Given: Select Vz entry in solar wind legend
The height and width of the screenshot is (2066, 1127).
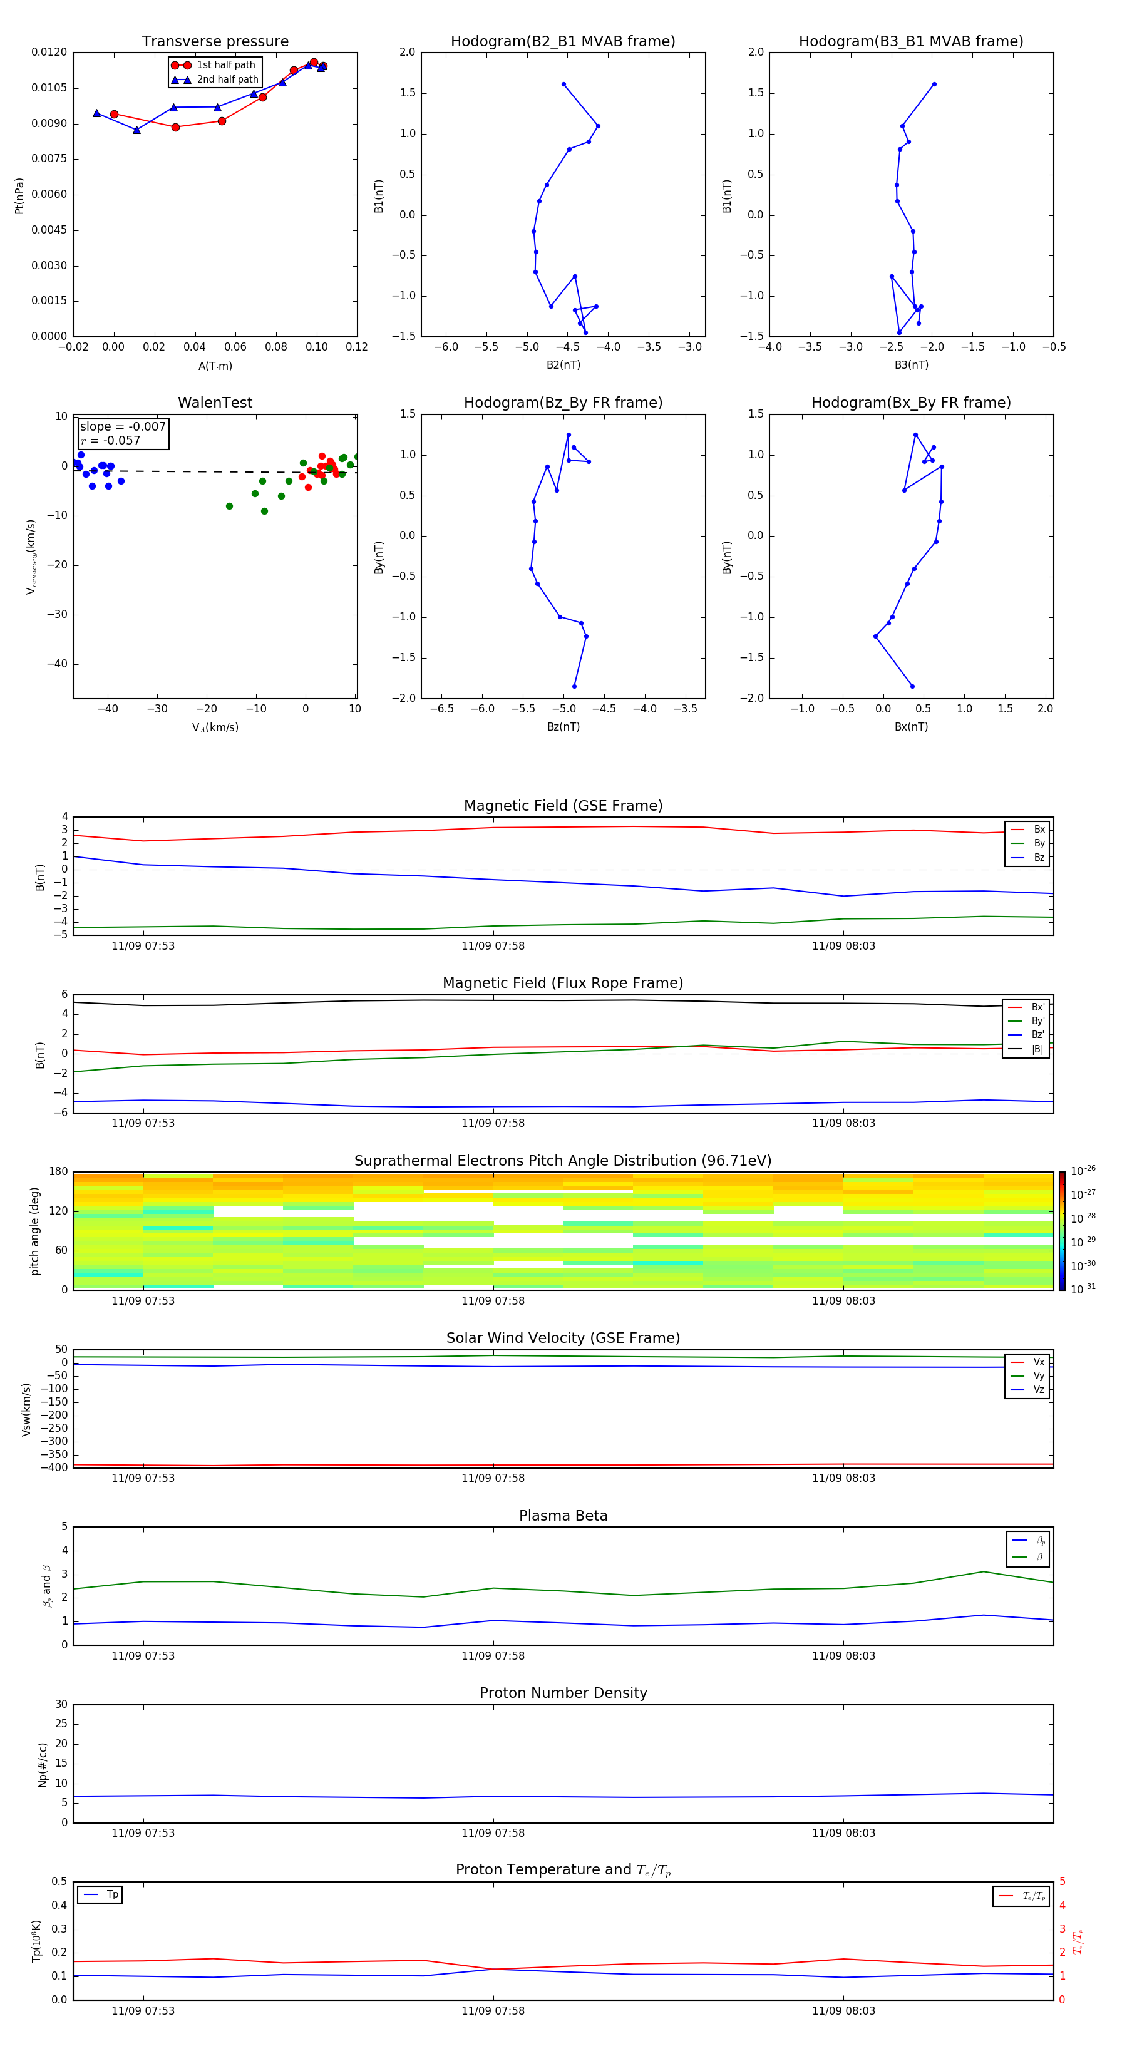Looking at the screenshot, I should tap(1027, 1390).
